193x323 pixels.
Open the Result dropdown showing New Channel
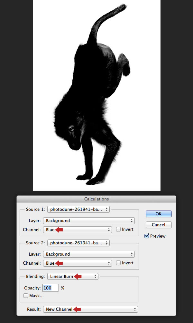click(90, 309)
